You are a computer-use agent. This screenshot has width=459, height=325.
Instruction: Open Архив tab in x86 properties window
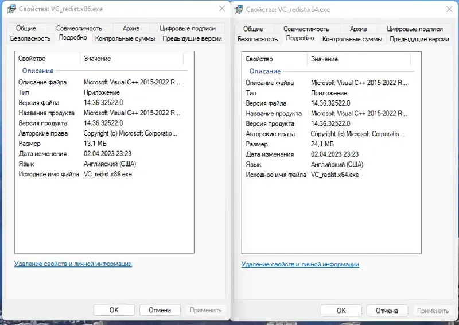coord(131,28)
